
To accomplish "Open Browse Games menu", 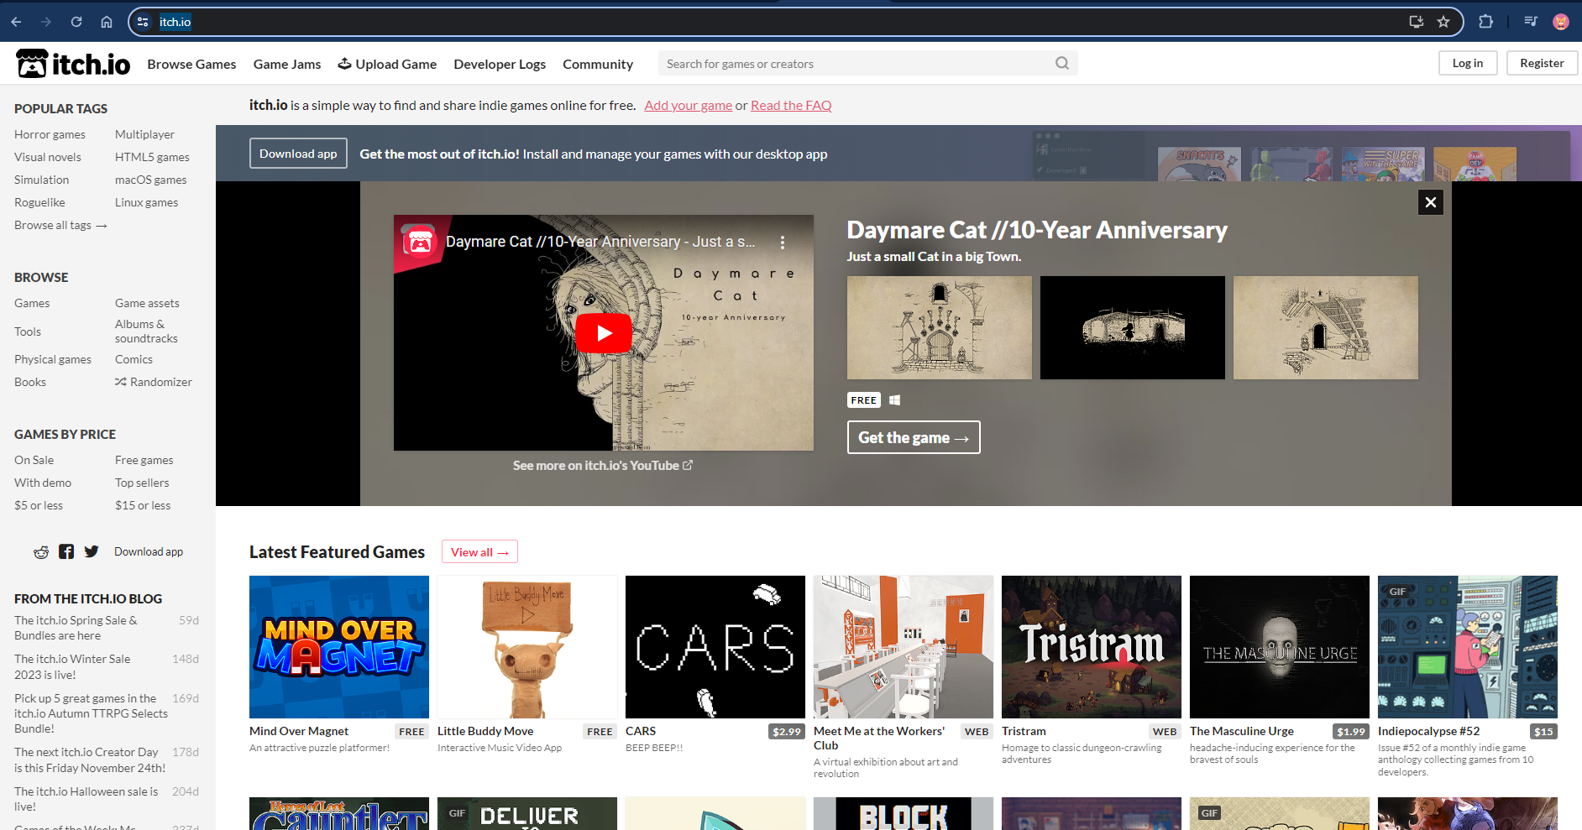I will point(191,64).
